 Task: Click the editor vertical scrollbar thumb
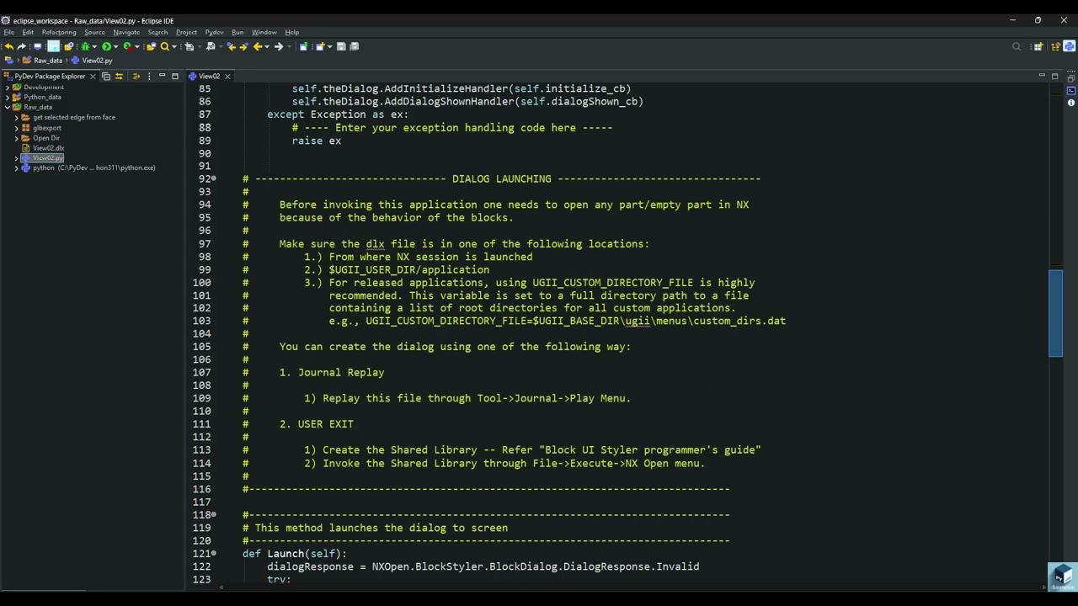pos(1055,313)
